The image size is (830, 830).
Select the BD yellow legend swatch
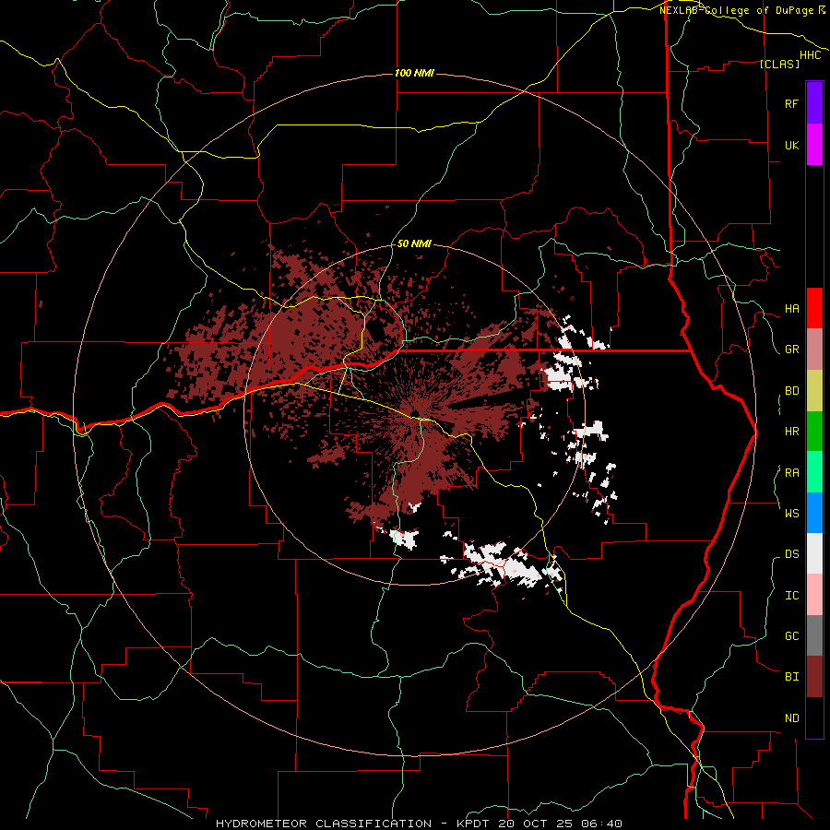tap(814, 390)
